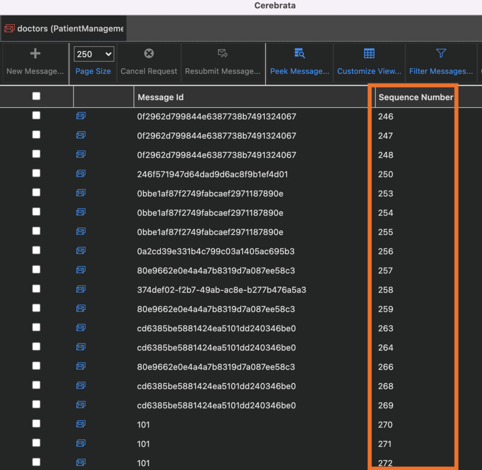This screenshot has width=482, height=470.
Task: Open the Page Size 250 dropdown
Action: 94,54
